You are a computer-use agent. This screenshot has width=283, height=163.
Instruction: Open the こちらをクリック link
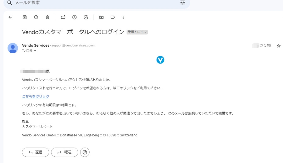[36, 97]
